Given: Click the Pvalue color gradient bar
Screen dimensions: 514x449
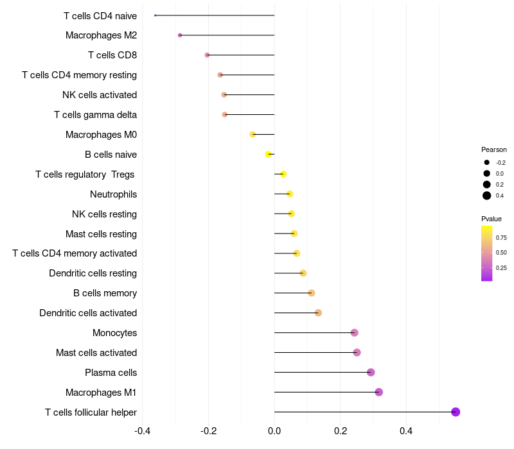Looking at the screenshot, I should pos(486,253).
